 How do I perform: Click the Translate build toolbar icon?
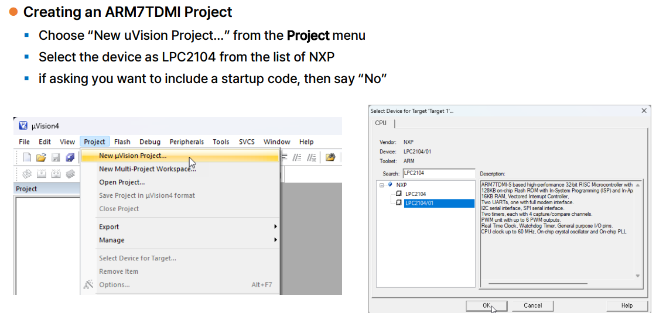(27, 174)
